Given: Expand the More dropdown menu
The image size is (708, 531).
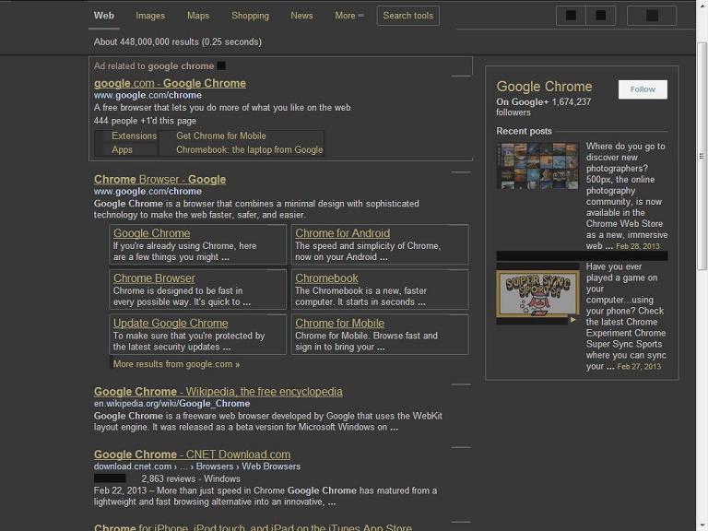Looking at the screenshot, I should [349, 16].
